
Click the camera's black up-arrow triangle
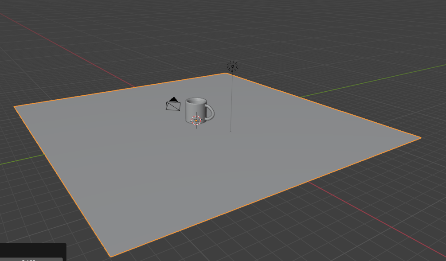(x=174, y=100)
